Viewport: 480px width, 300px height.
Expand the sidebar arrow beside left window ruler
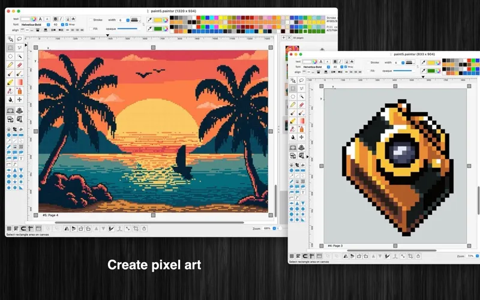[x=26, y=45]
